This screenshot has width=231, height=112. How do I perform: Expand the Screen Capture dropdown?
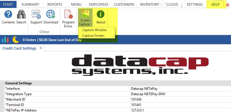pos(85,18)
